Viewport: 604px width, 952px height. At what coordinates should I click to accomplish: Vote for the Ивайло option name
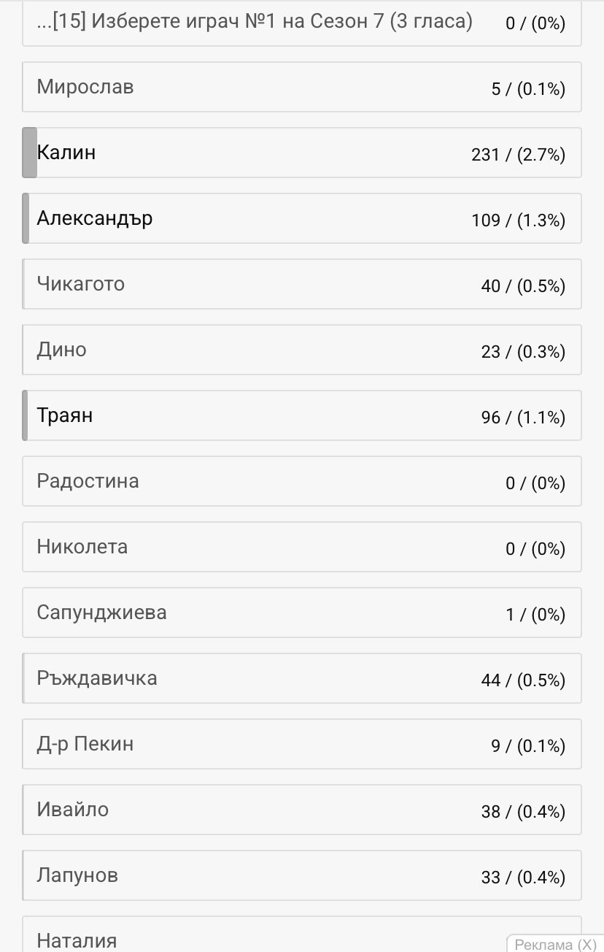pyautogui.click(x=73, y=810)
